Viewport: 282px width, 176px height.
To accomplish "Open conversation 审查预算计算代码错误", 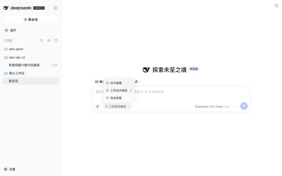I will (31, 65).
